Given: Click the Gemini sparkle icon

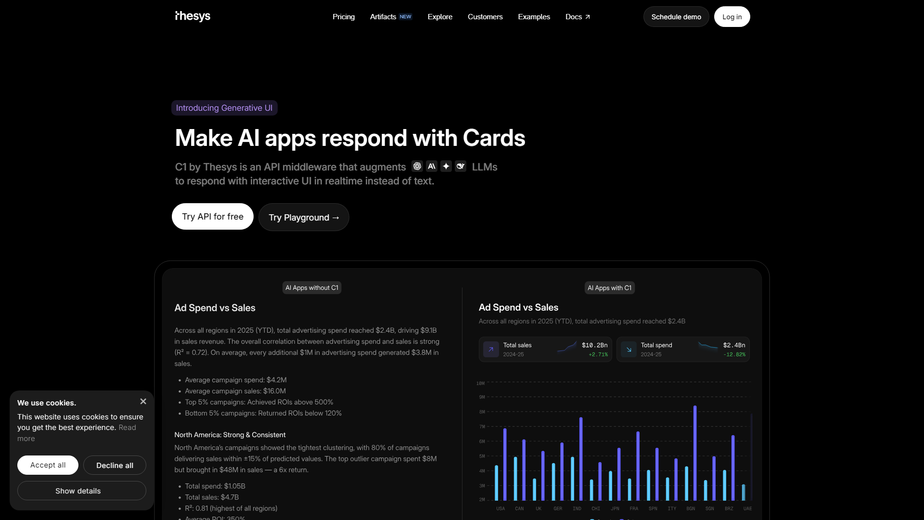Looking at the screenshot, I should (446, 166).
